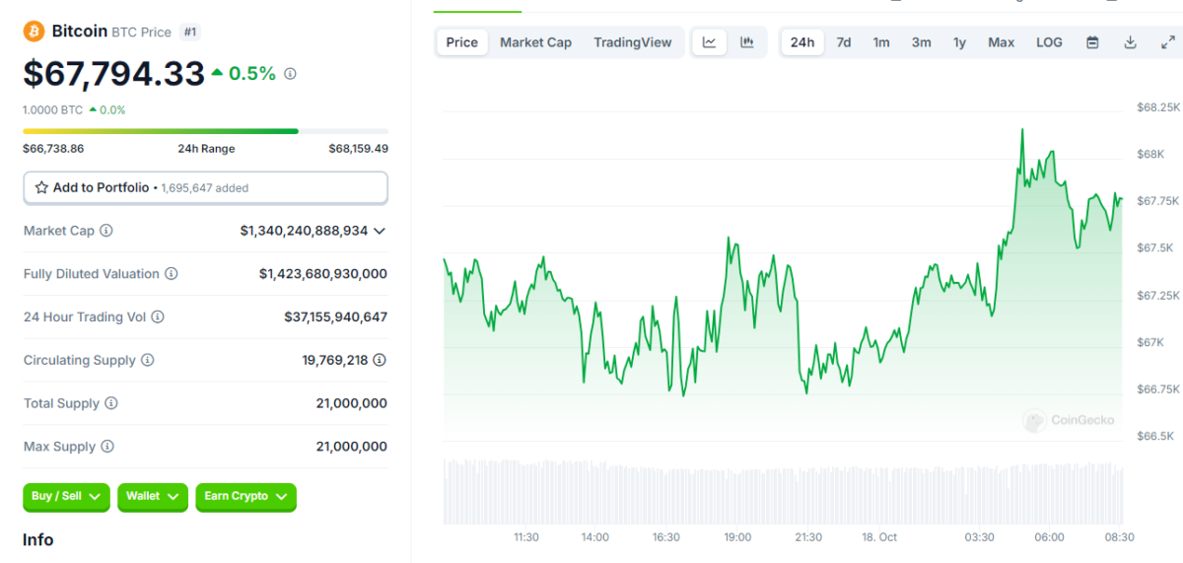Screen dimensions: 1183x563
Task: Switch to the TradingView chart tab
Action: click(x=633, y=42)
